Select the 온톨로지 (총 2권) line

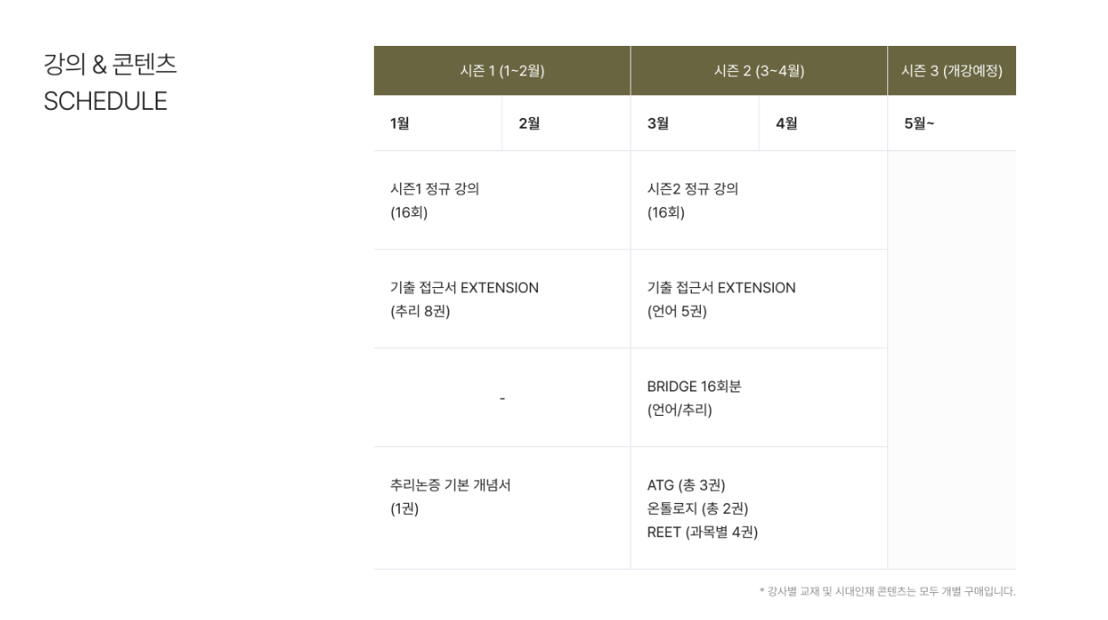(697, 509)
